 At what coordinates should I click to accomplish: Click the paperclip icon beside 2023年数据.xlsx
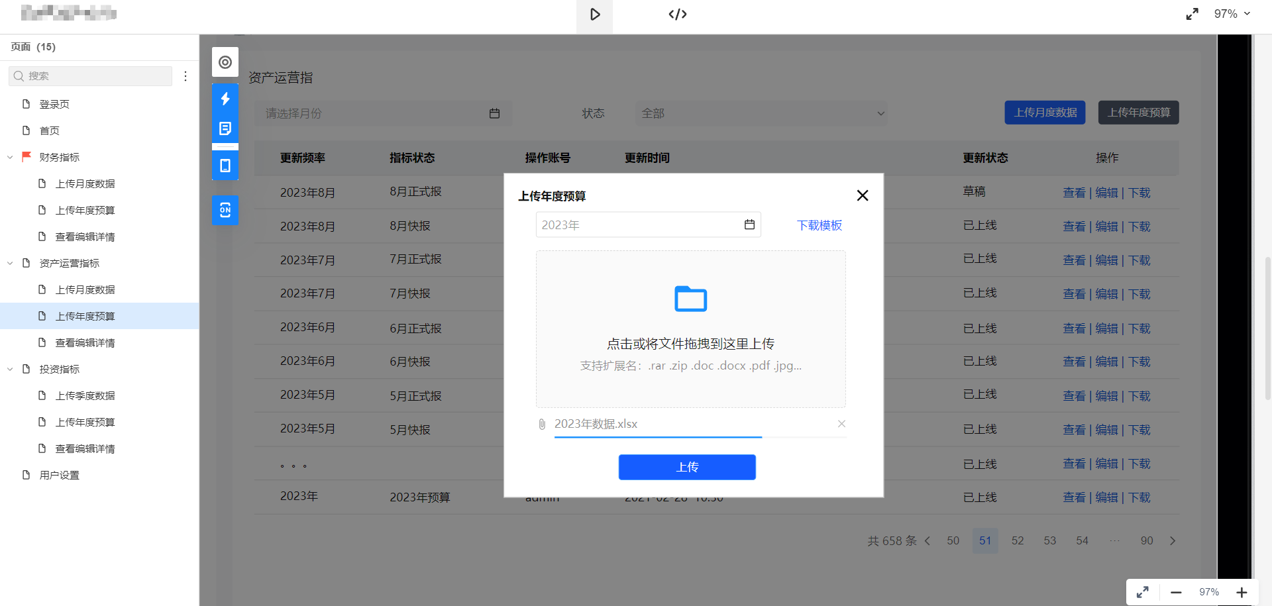pos(542,424)
